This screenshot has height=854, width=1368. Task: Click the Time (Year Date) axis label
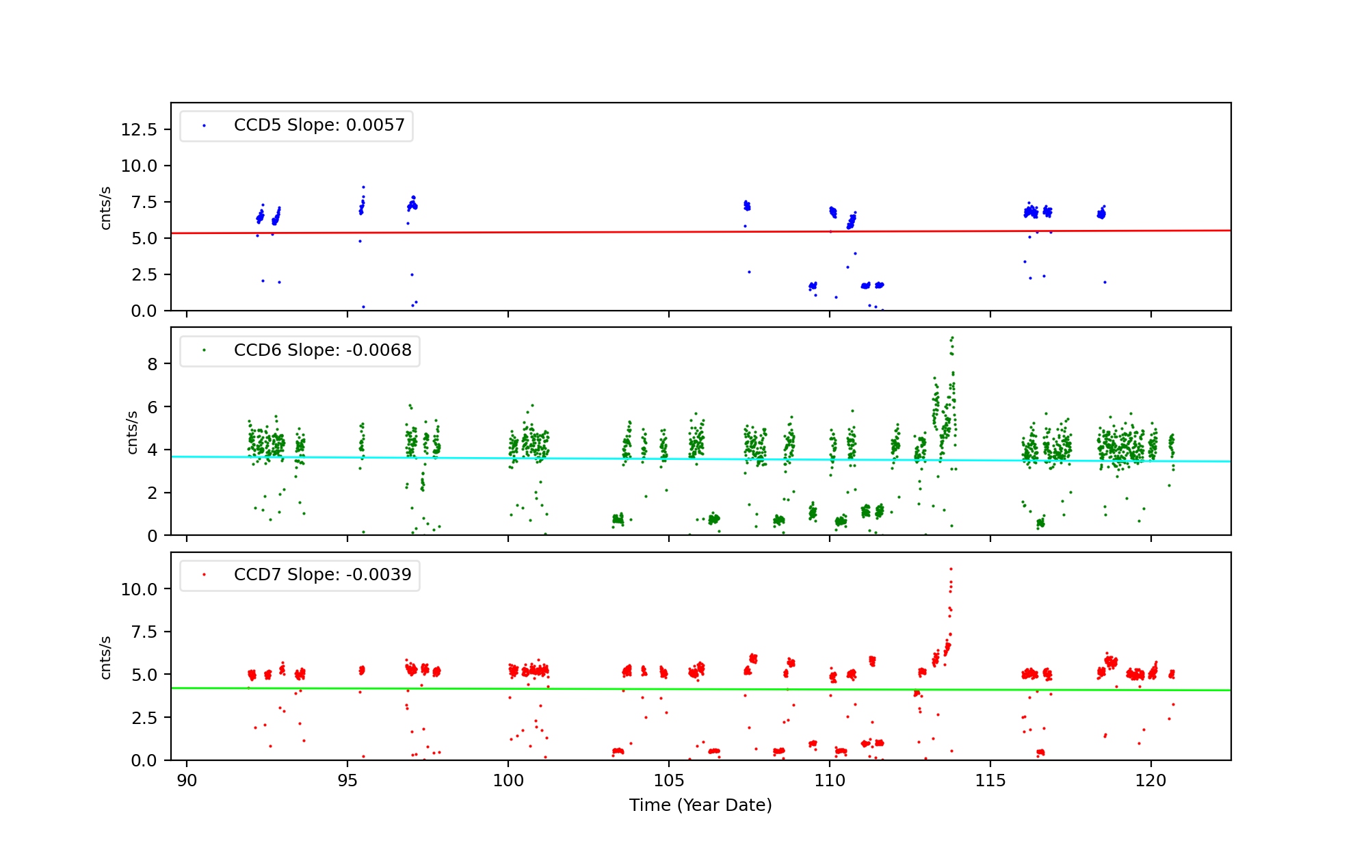700,805
